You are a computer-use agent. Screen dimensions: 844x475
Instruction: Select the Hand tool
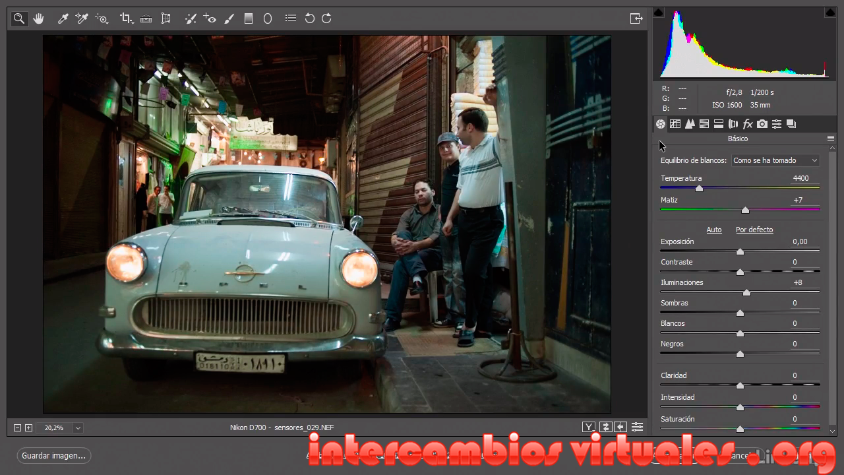point(39,18)
